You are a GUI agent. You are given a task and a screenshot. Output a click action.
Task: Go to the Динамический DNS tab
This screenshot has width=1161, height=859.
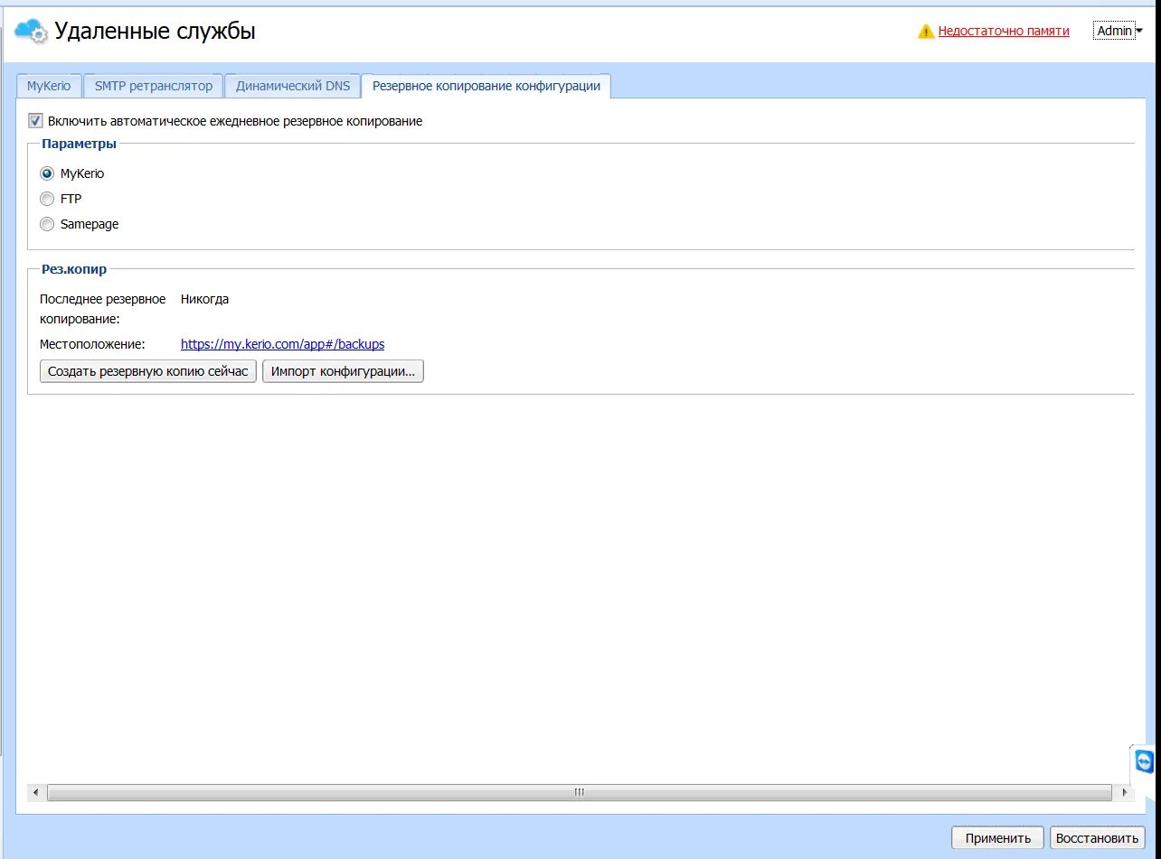(293, 86)
